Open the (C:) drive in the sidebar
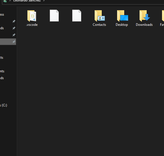 (x=3, y=105)
